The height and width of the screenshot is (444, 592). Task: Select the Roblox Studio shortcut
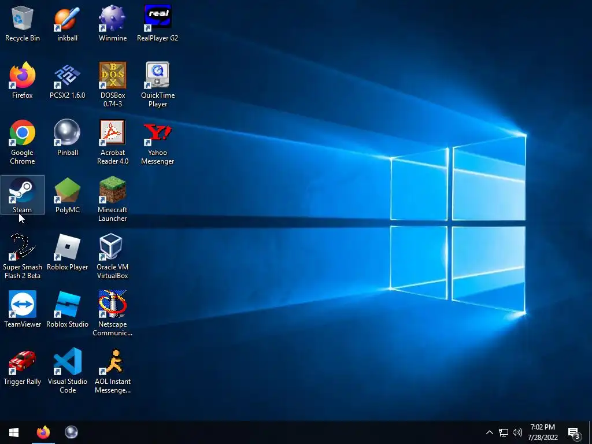pyautogui.click(x=67, y=310)
